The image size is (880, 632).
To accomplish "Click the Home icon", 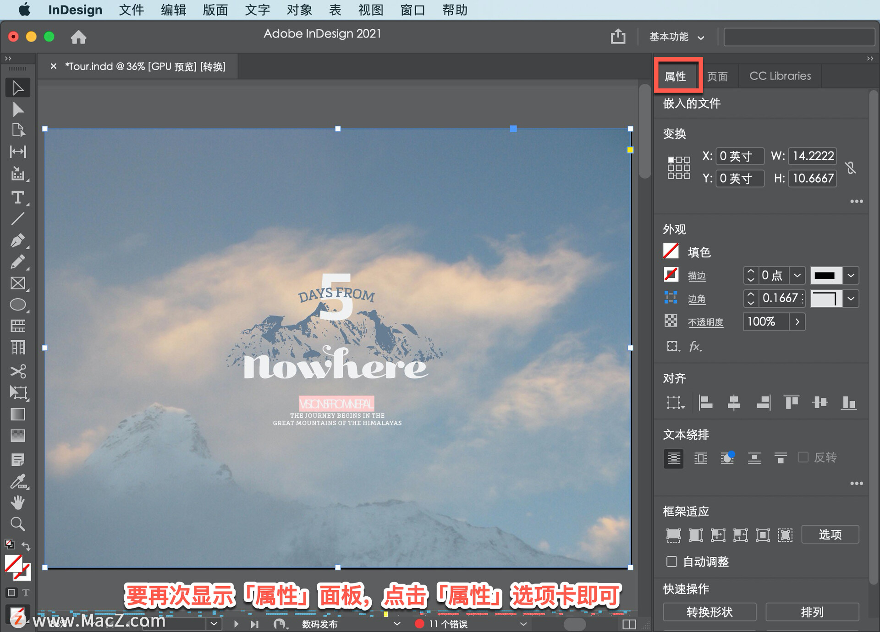I will [x=78, y=37].
